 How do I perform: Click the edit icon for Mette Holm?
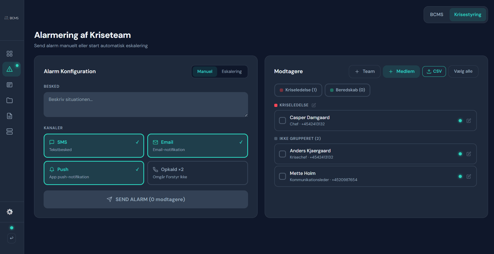point(469,176)
